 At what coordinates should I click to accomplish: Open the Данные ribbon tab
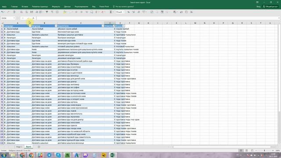click(x=67, y=7)
